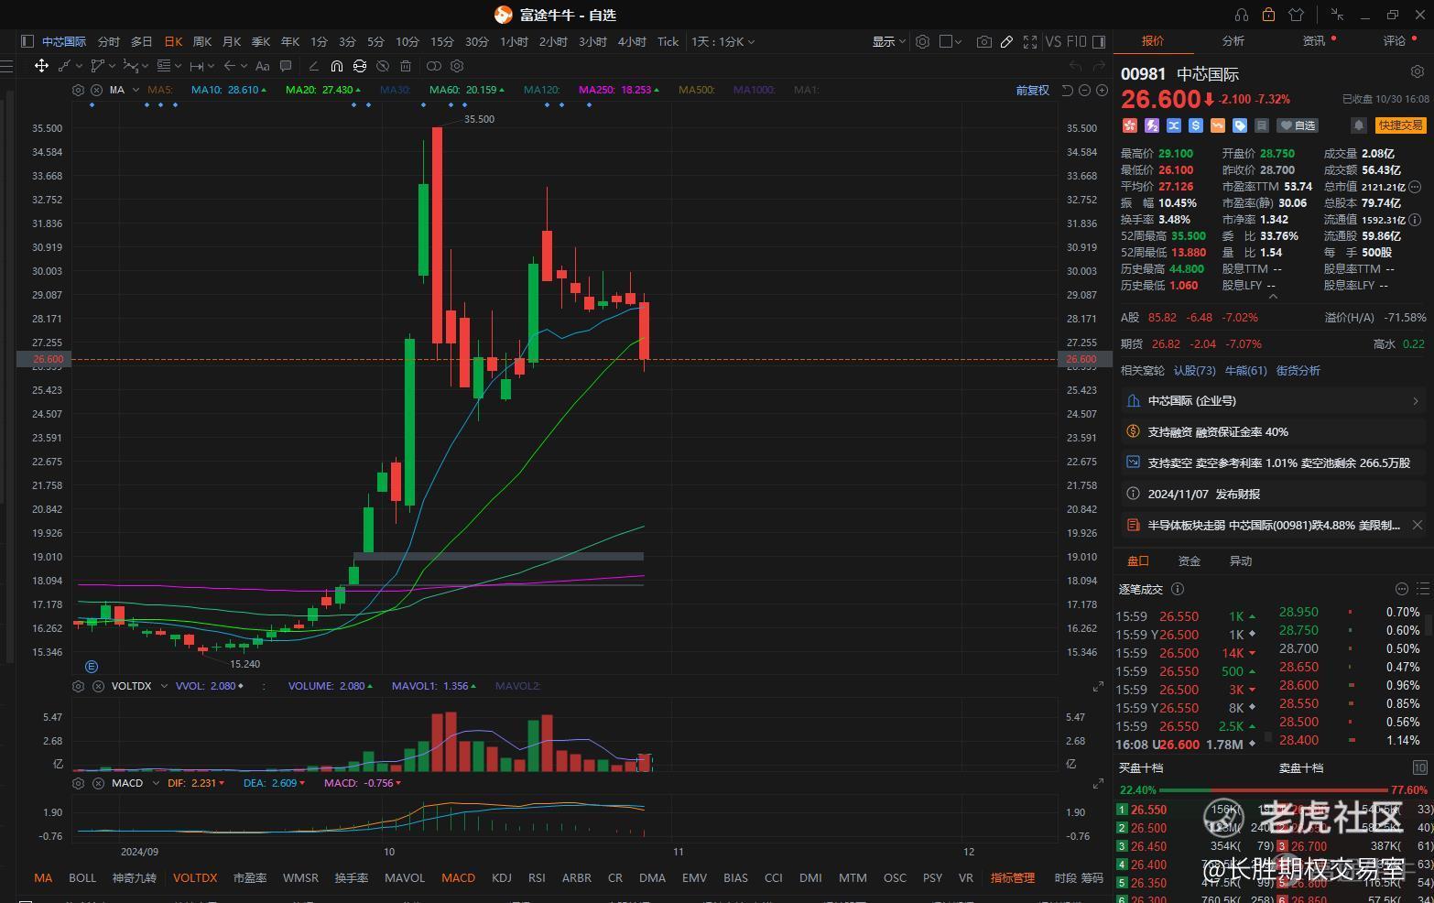Screen dimensions: 1434x903
Task: Click the orange lock icon in title bar
Action: pyautogui.click(x=1268, y=15)
